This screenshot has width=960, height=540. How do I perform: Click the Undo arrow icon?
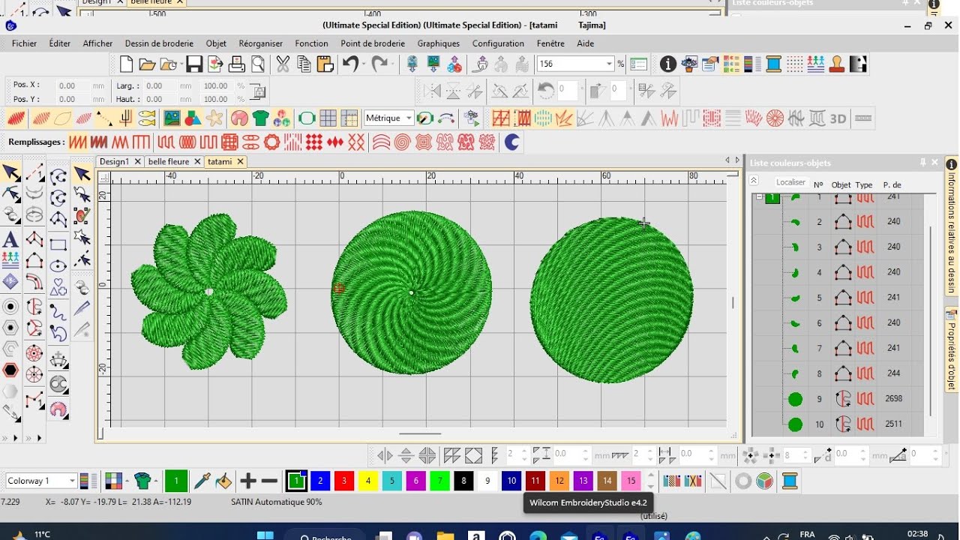pyautogui.click(x=349, y=64)
